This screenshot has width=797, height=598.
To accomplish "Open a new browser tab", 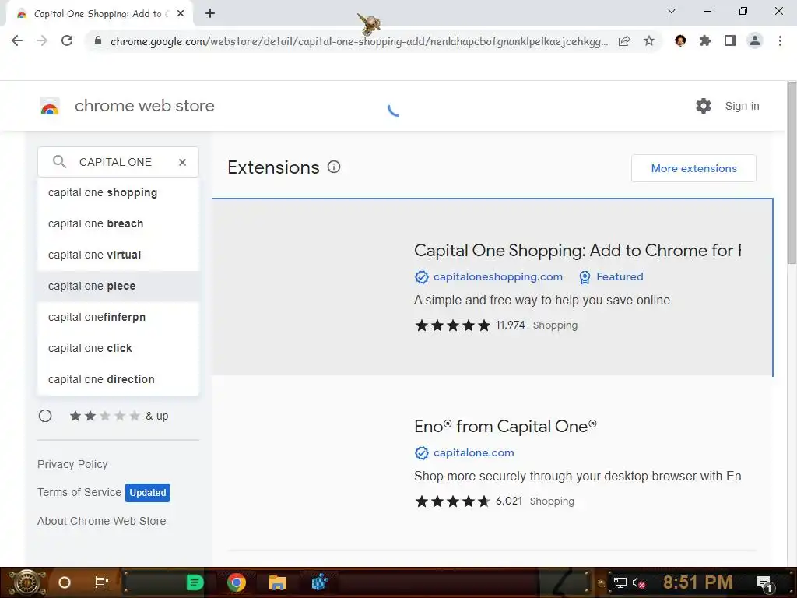I will (210, 14).
